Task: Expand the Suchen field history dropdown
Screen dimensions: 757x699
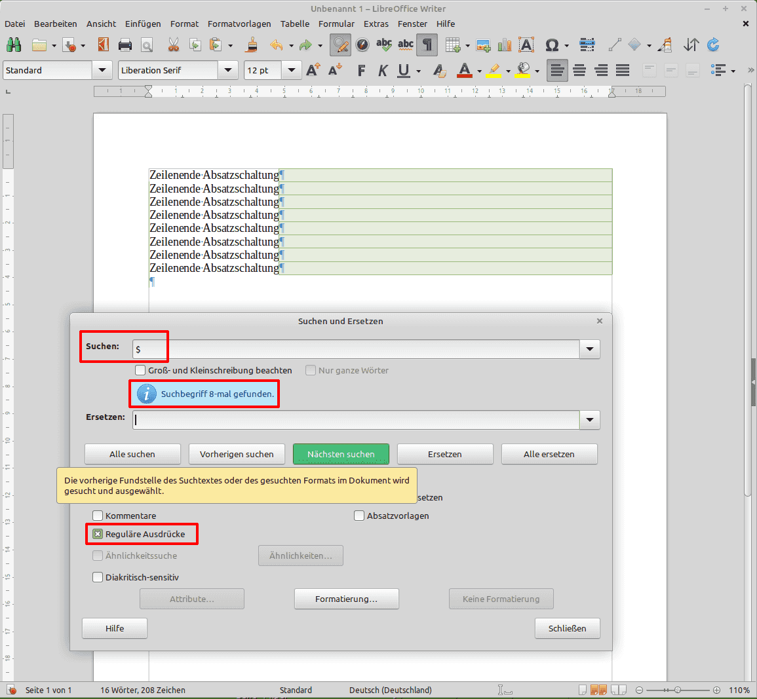Action: (589, 349)
